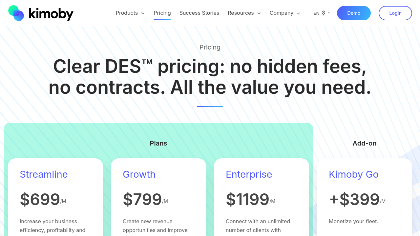Viewport: 420px width, 236px height.
Task: Choose the Enterprise plan heading
Action: click(249, 174)
